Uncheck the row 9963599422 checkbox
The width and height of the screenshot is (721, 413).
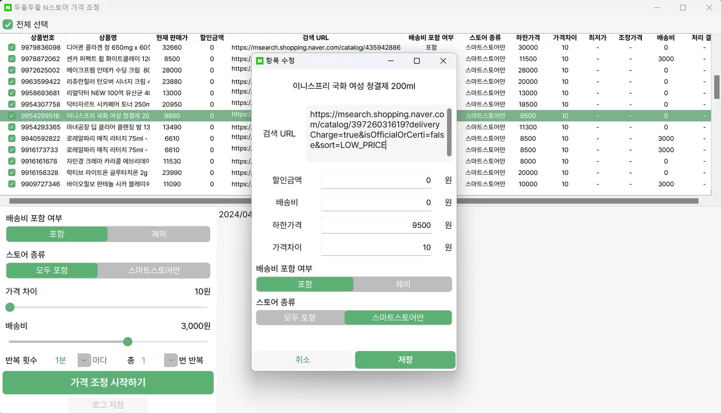[12, 82]
